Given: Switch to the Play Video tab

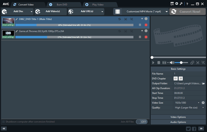Looking at the screenshot, I should click(x=98, y=5).
